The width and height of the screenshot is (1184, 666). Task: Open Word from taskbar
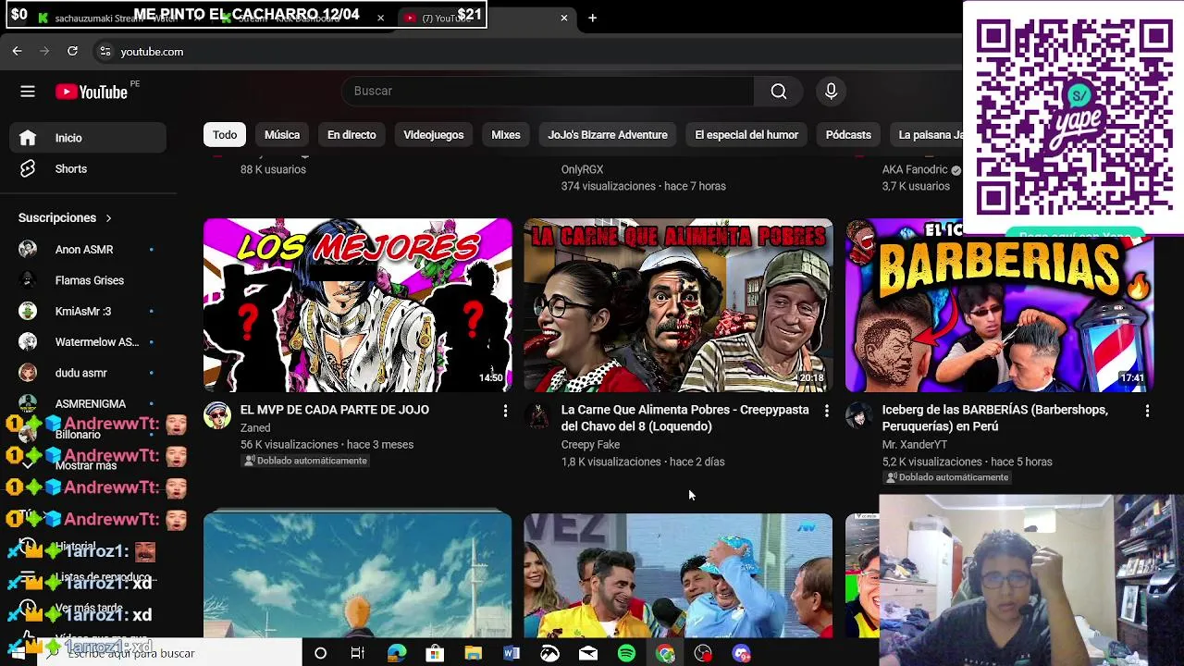click(x=512, y=653)
